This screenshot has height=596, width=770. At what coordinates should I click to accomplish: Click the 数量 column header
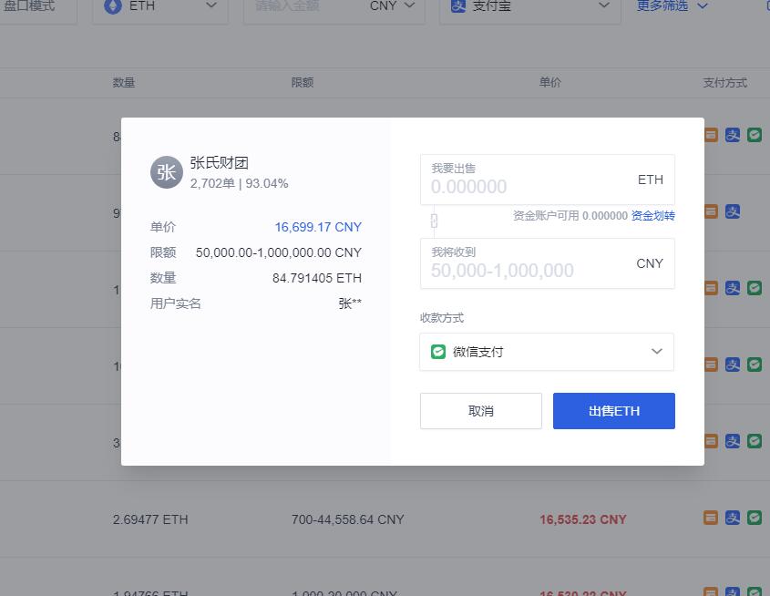pos(124,83)
